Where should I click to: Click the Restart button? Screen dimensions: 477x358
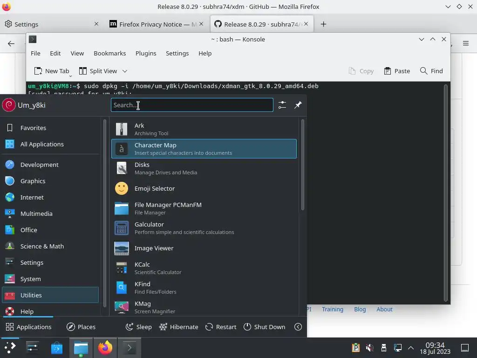click(x=221, y=327)
